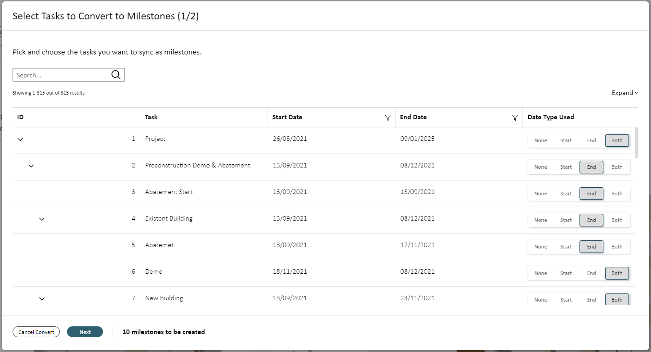Click the Cancel Convert button

point(36,332)
